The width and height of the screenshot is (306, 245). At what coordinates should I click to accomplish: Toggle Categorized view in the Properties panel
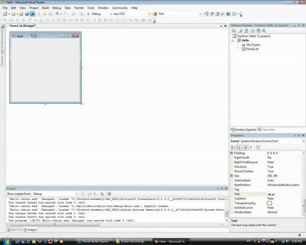tap(233, 147)
